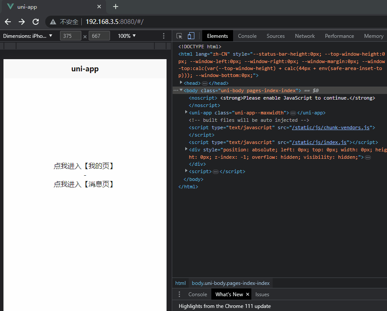Activate the inspect element picker icon
Image resolution: width=387 pixels, height=311 pixels.
point(180,36)
